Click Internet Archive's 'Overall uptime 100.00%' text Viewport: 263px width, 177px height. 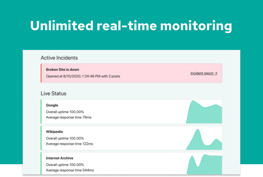tap(65, 165)
